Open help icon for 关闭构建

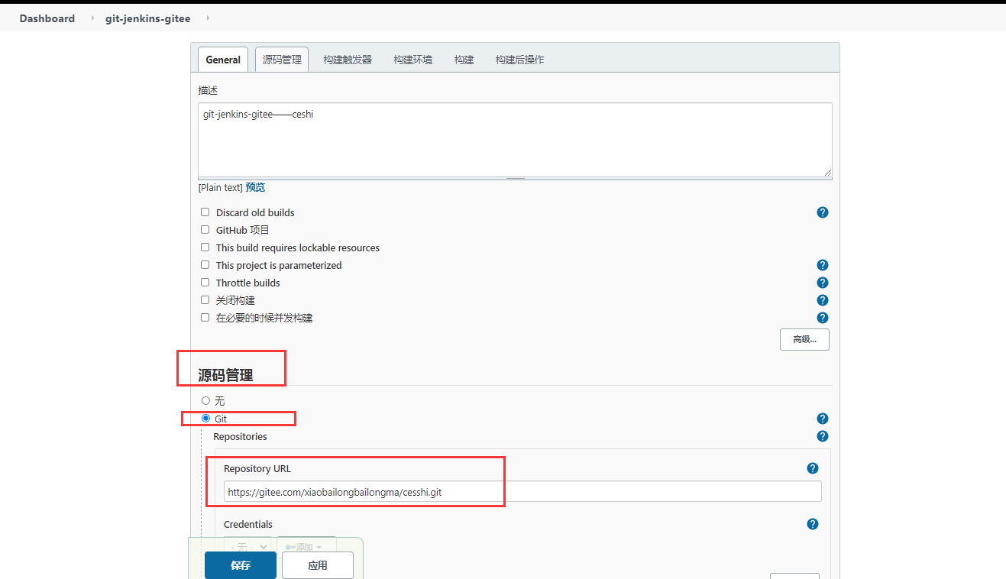[x=823, y=300]
